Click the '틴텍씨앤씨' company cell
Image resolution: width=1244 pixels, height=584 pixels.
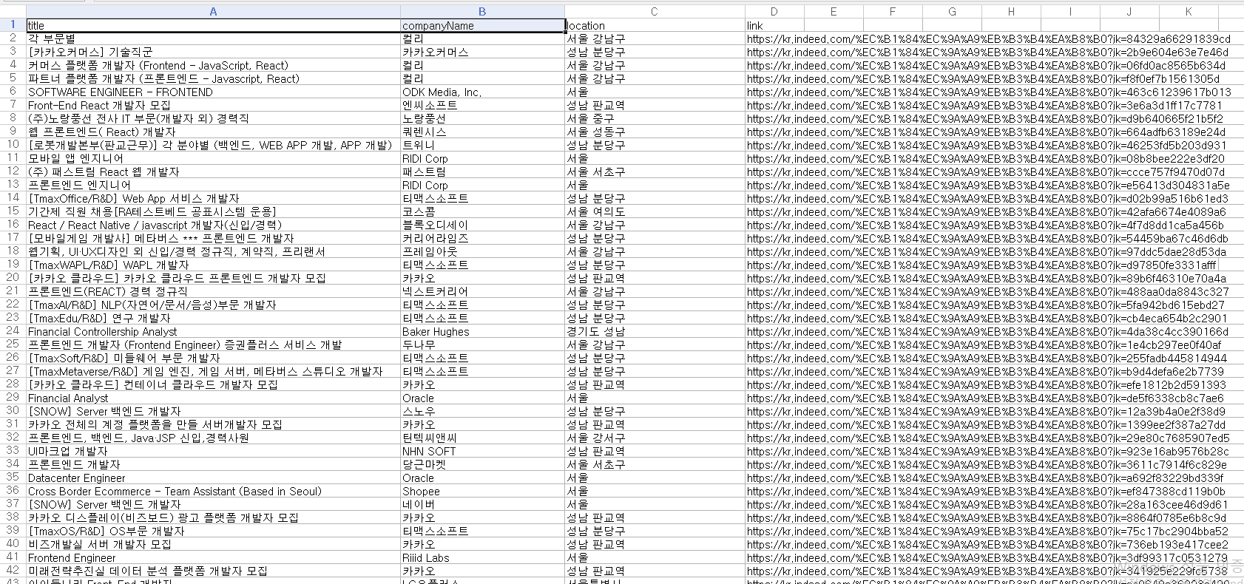click(482, 438)
